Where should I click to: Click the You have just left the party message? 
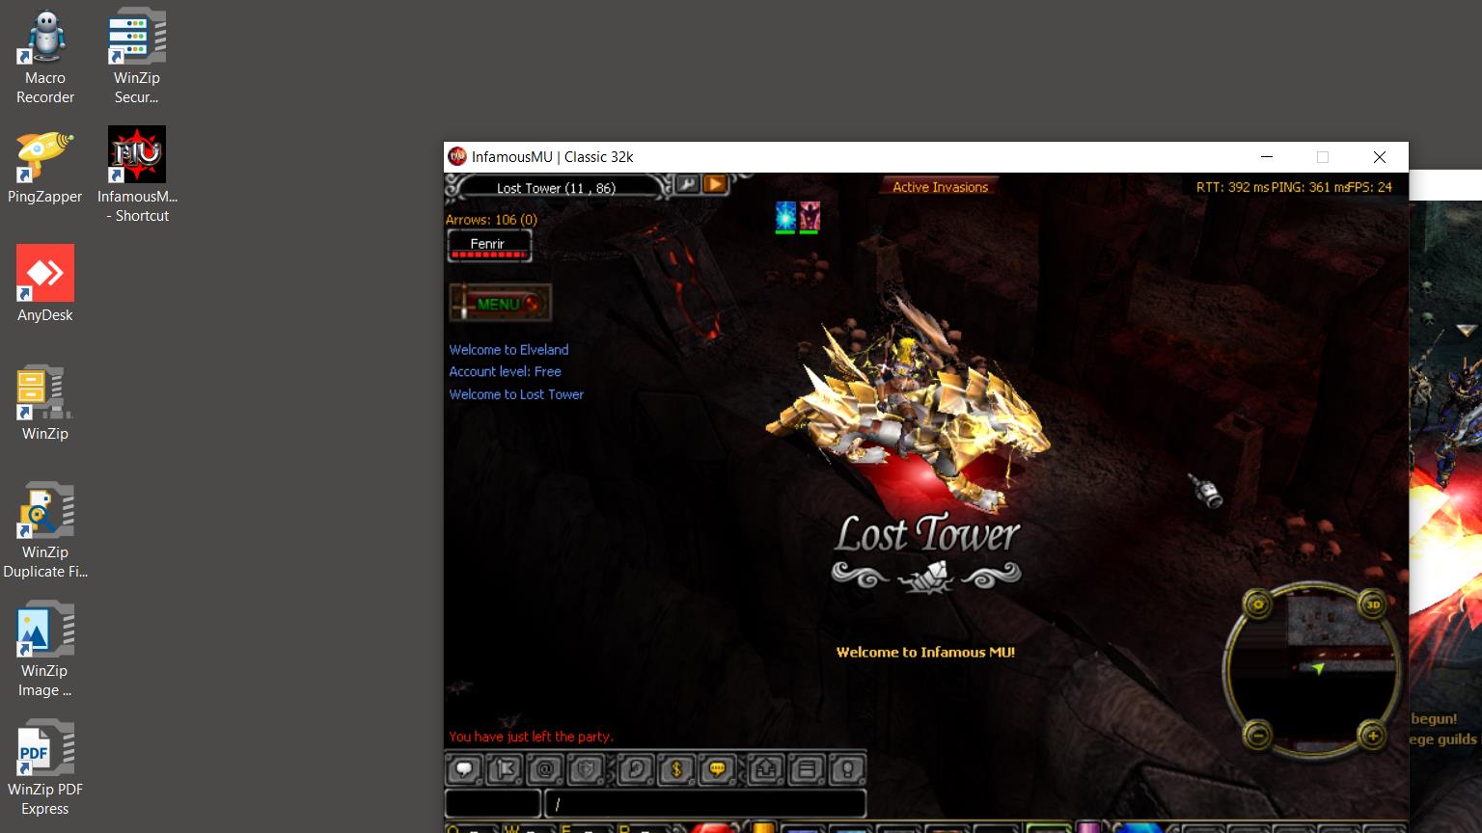531,737
